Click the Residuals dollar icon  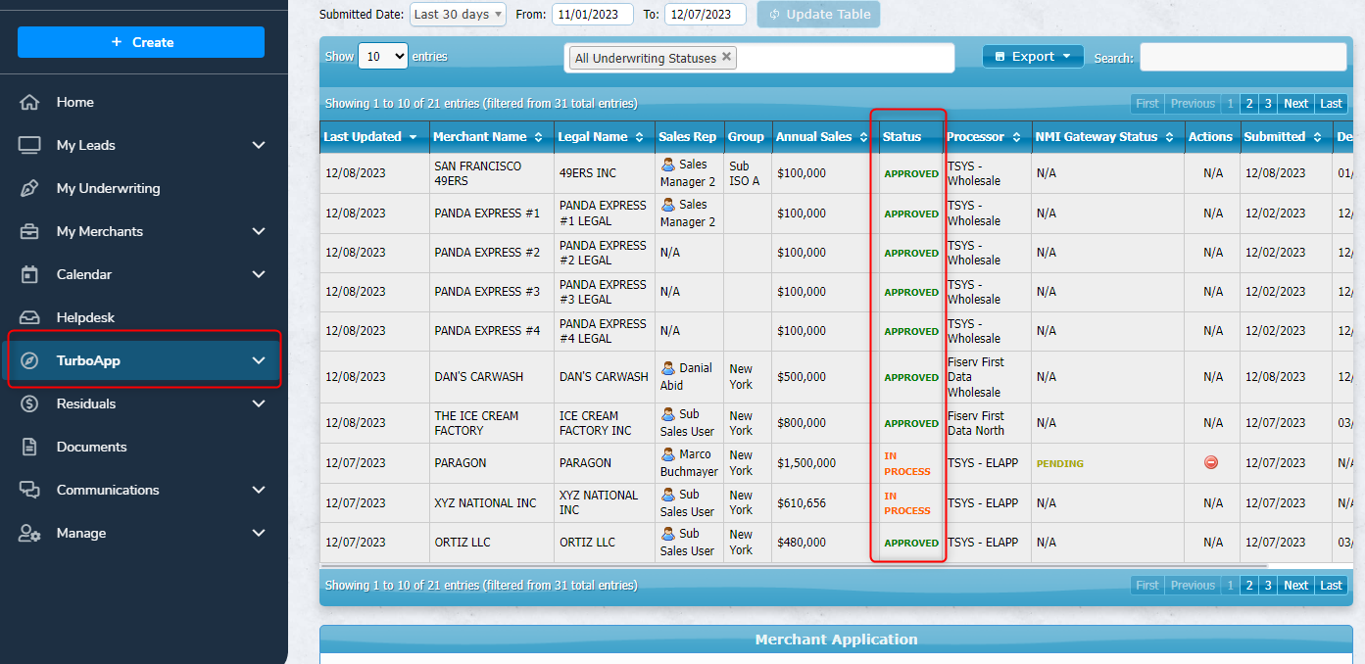coord(29,403)
